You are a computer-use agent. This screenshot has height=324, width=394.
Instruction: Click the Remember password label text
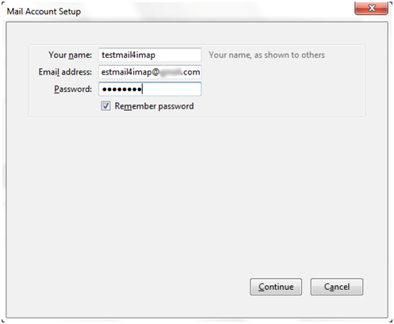point(154,106)
